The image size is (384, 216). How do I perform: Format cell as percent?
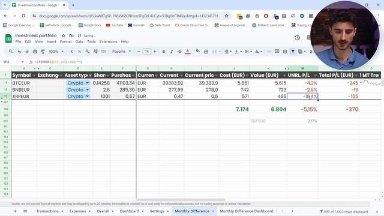(x=79, y=52)
